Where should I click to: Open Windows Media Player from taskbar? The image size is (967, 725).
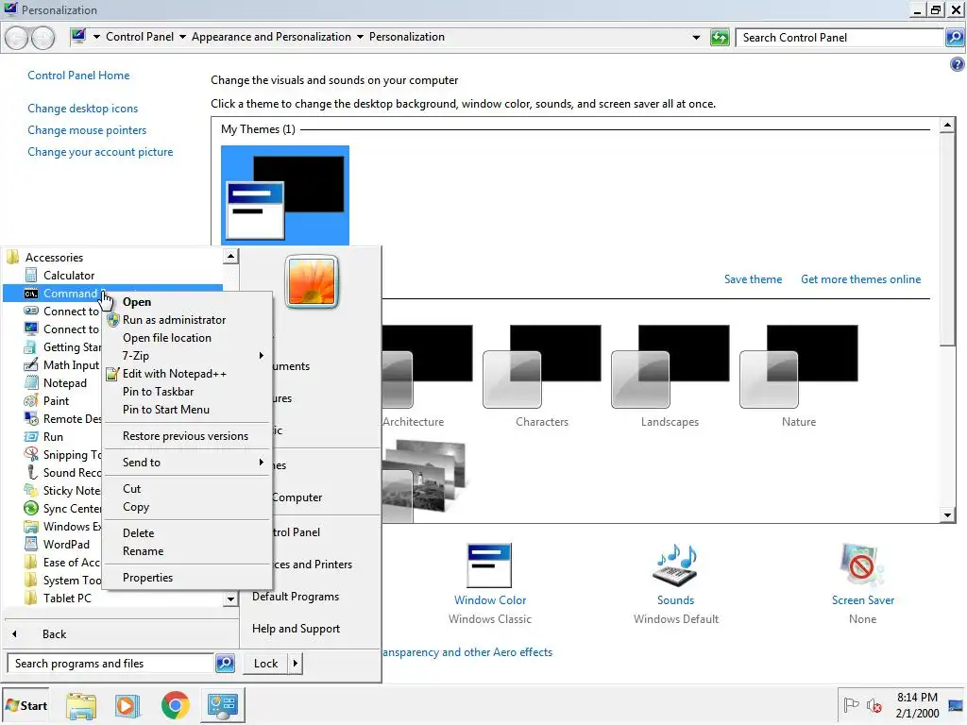(127, 706)
